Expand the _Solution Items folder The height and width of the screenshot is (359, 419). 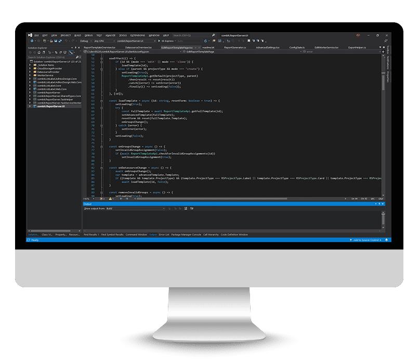pos(30,65)
